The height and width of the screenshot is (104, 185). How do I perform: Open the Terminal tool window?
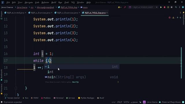click(58, 98)
